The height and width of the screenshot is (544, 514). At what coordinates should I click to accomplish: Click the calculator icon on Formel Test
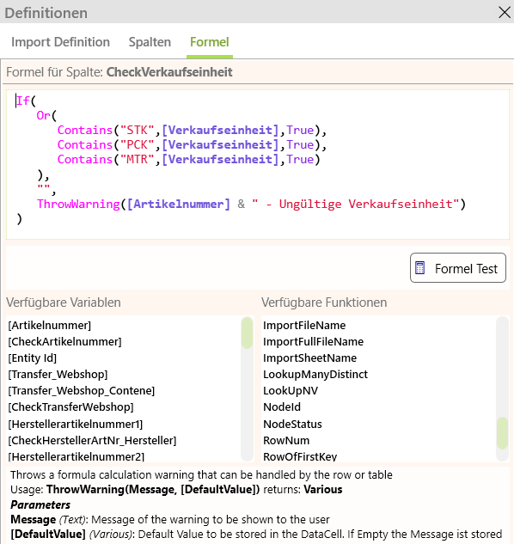click(420, 268)
